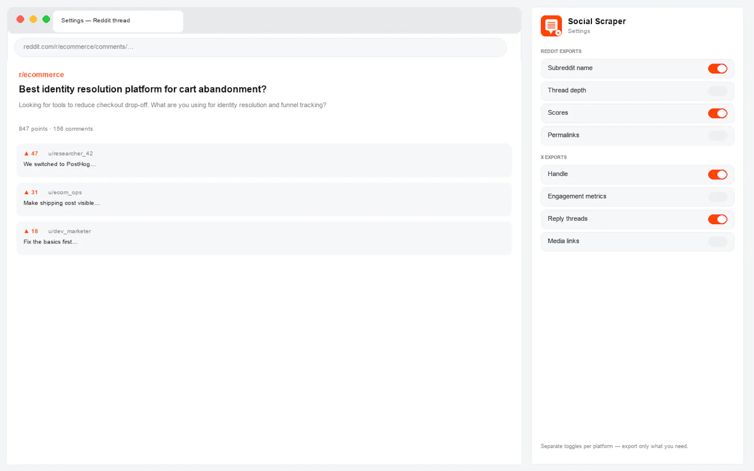Click the green maximize window button
Screen dimensions: 754x471
click(46, 19)
